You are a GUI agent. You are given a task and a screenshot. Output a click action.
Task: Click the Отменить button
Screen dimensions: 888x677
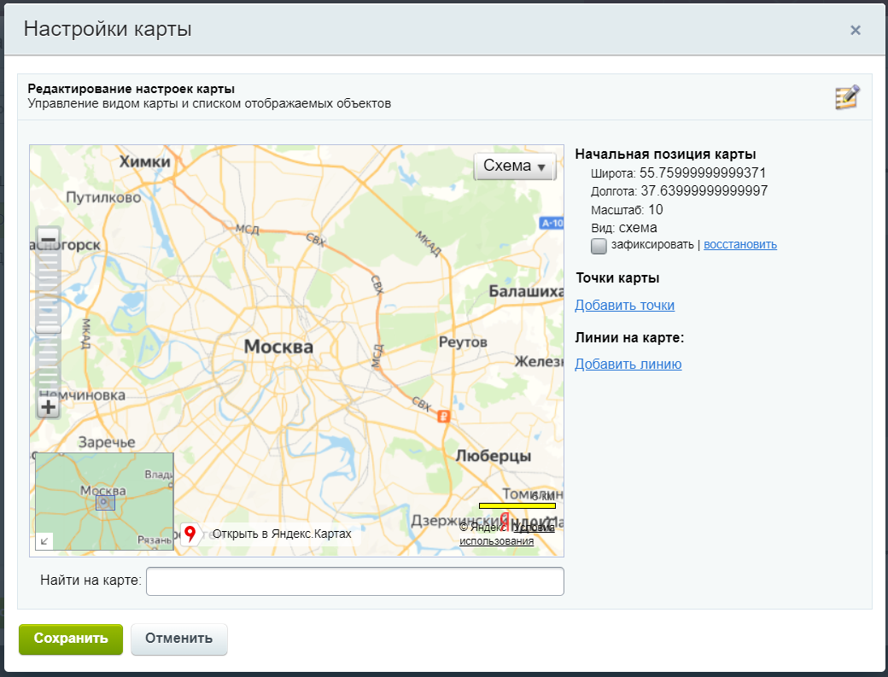pos(178,639)
